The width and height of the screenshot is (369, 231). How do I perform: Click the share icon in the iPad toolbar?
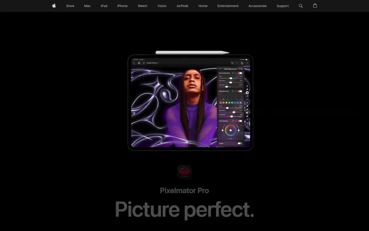click(x=242, y=63)
